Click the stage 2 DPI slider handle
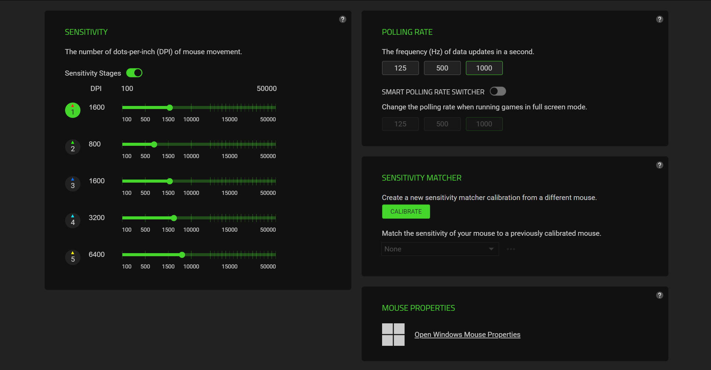The image size is (711, 370). (x=154, y=144)
